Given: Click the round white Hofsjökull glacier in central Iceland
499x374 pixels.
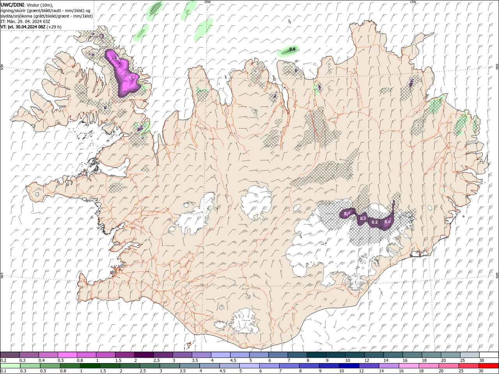Looking at the screenshot, I should pyautogui.click(x=257, y=202).
